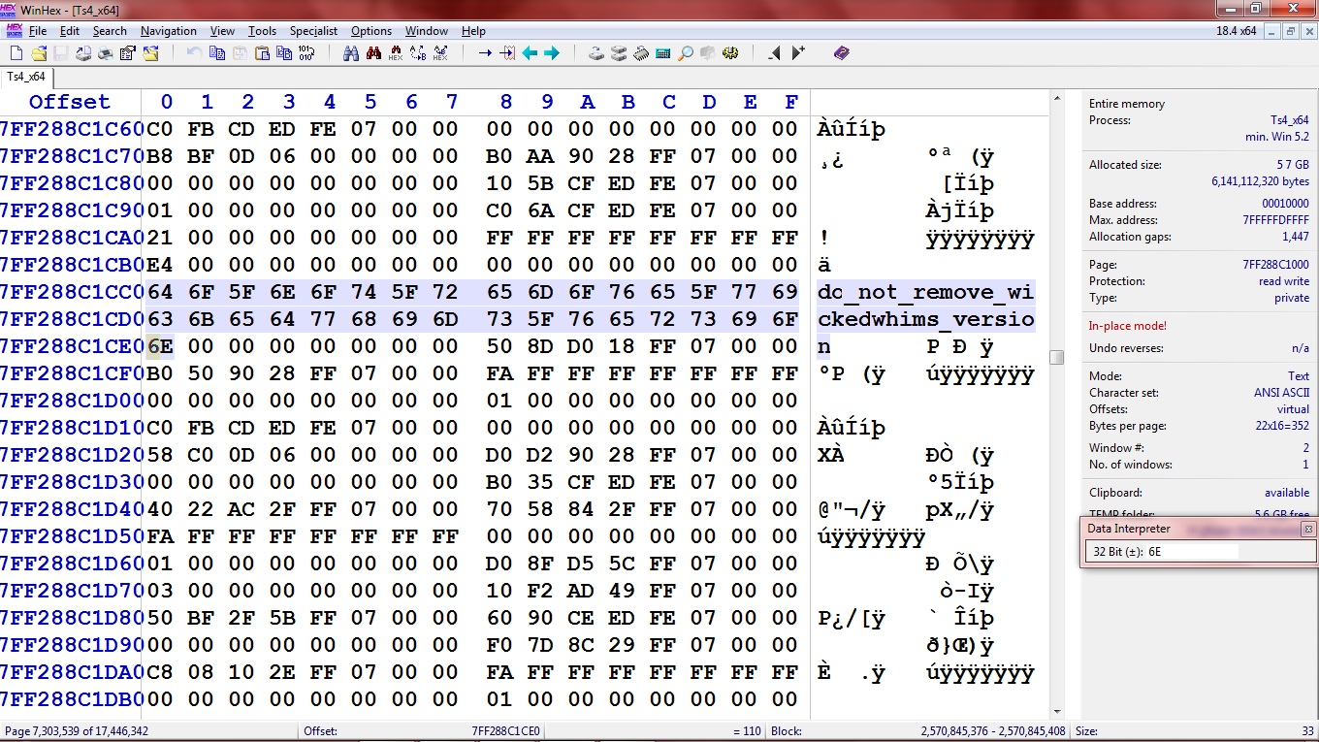Click offset row 7FF288C1CE0
The height and width of the screenshot is (742, 1319).
(x=72, y=346)
